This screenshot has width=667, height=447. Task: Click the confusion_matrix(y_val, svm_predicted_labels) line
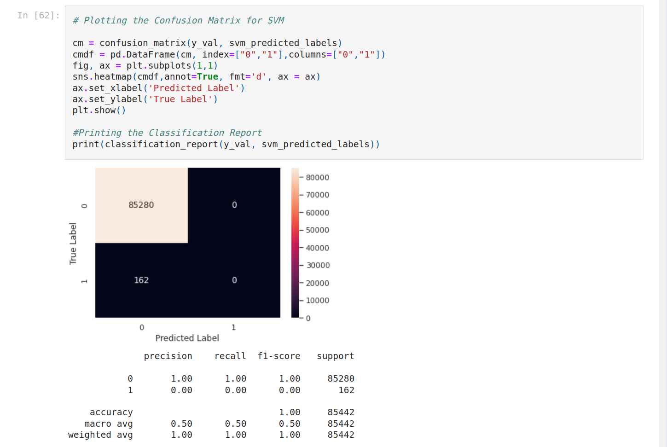coord(207,43)
